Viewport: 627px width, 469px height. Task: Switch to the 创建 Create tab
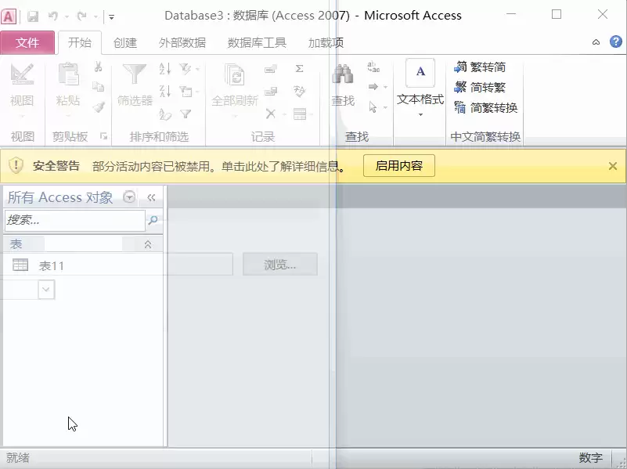124,42
